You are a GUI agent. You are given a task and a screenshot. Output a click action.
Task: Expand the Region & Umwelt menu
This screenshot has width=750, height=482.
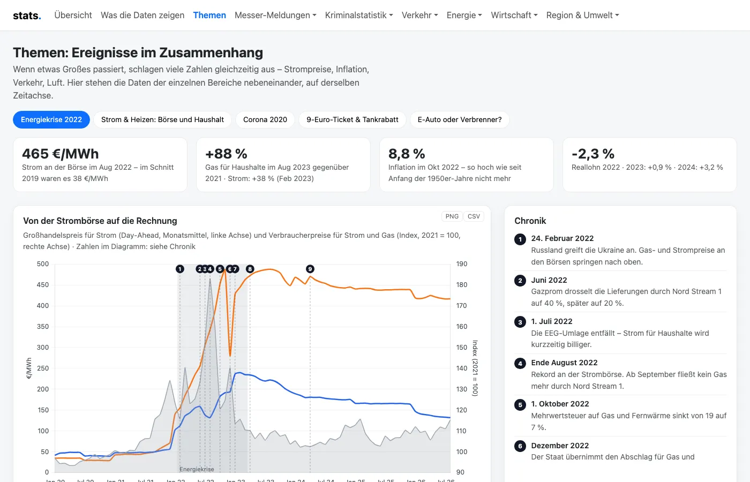(583, 15)
